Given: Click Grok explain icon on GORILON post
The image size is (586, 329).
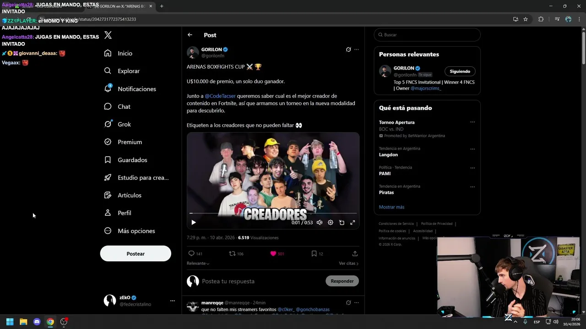Looking at the screenshot, I should click(348, 49).
